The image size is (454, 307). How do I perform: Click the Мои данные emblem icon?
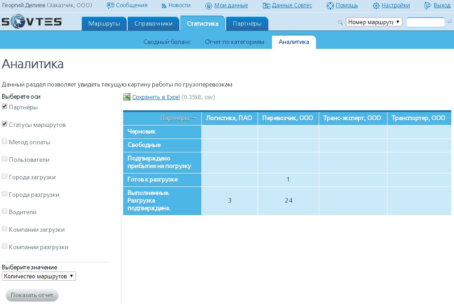[x=209, y=6]
